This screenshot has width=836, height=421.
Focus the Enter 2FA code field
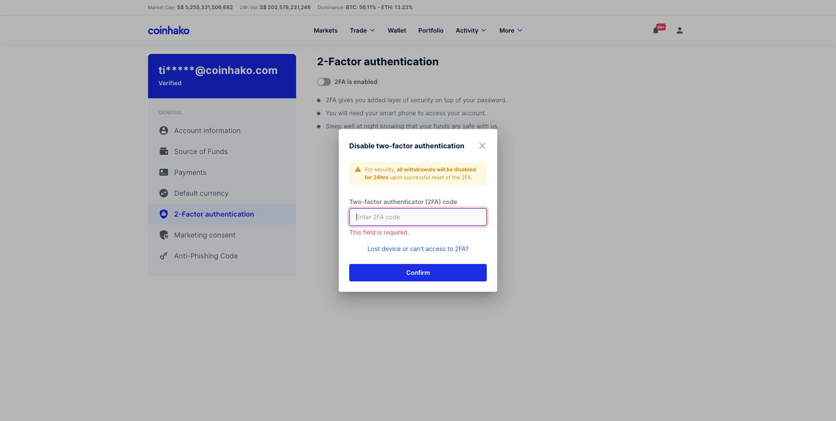[x=418, y=217]
